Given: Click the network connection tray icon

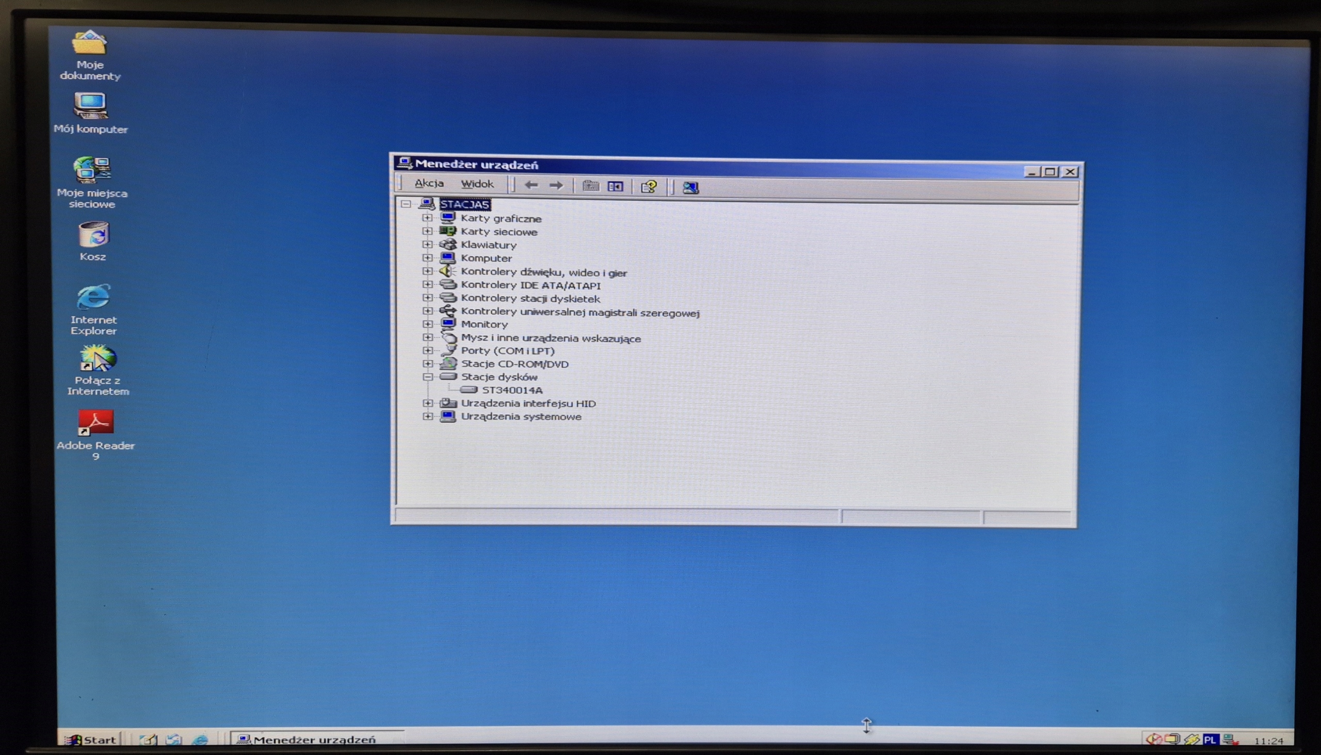Looking at the screenshot, I should [1230, 740].
